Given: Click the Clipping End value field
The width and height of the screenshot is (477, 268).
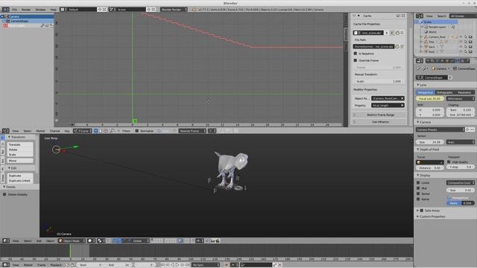Looking at the screenshot, I should click(461, 115).
